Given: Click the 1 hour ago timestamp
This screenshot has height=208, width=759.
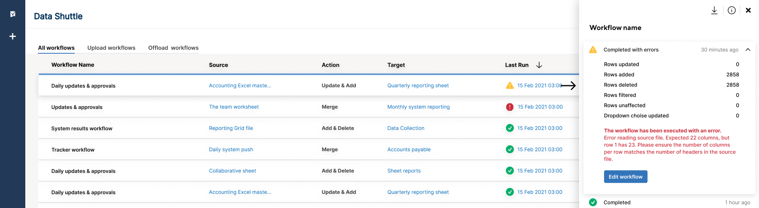Looking at the screenshot, I should (737, 202).
